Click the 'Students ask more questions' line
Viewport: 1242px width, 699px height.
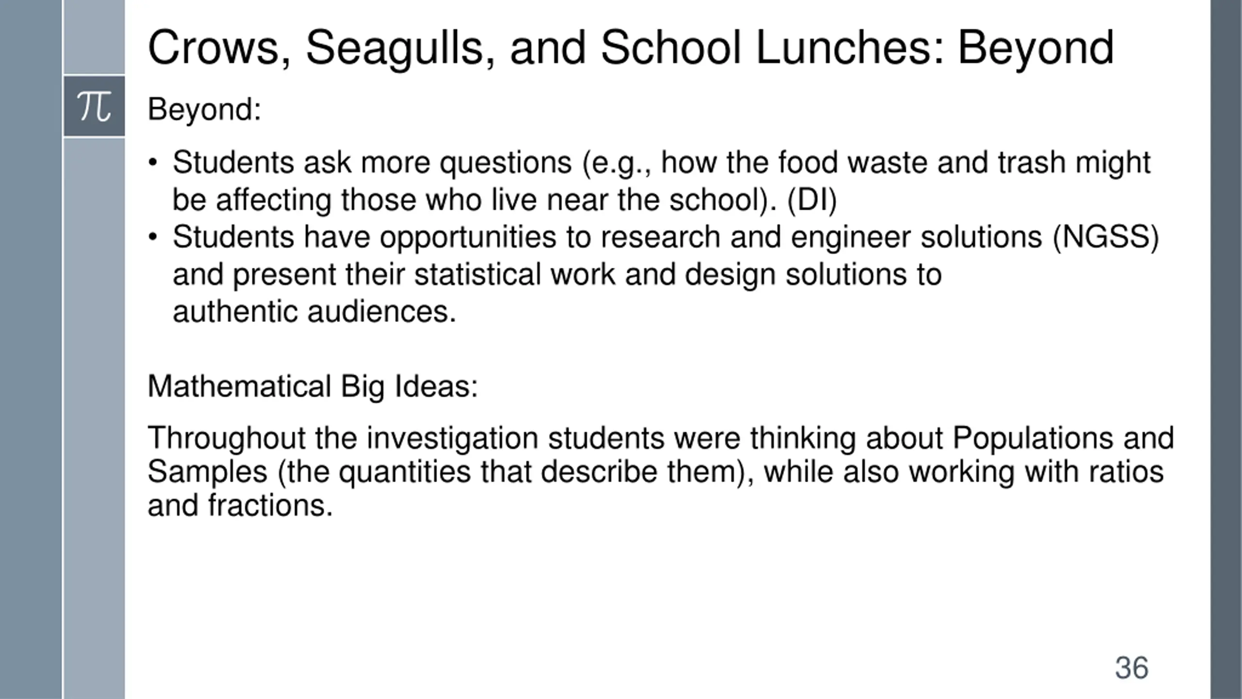click(661, 163)
